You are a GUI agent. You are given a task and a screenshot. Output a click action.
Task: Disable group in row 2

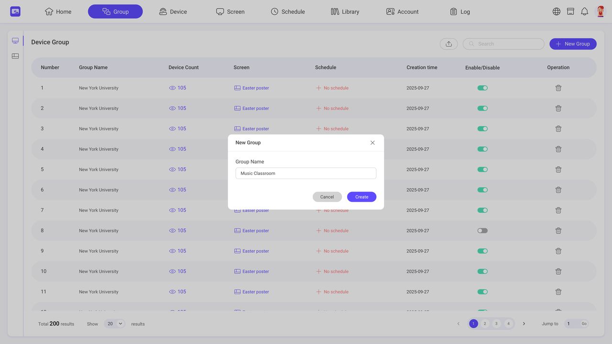tap(482, 108)
